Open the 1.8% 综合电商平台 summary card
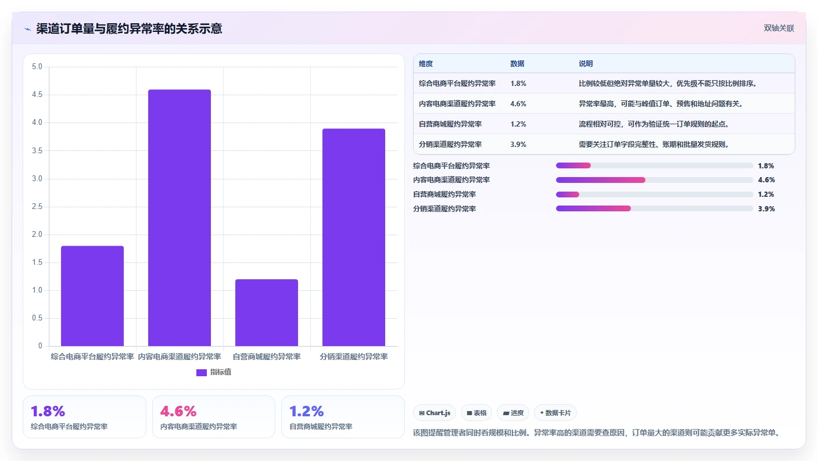 click(84, 417)
